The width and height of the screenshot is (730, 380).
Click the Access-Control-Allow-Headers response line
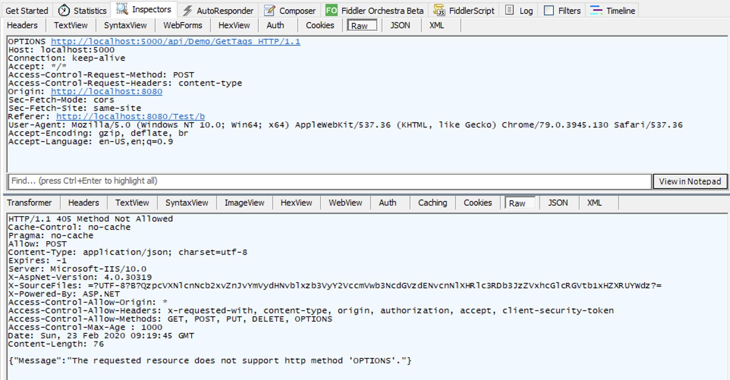point(311,311)
